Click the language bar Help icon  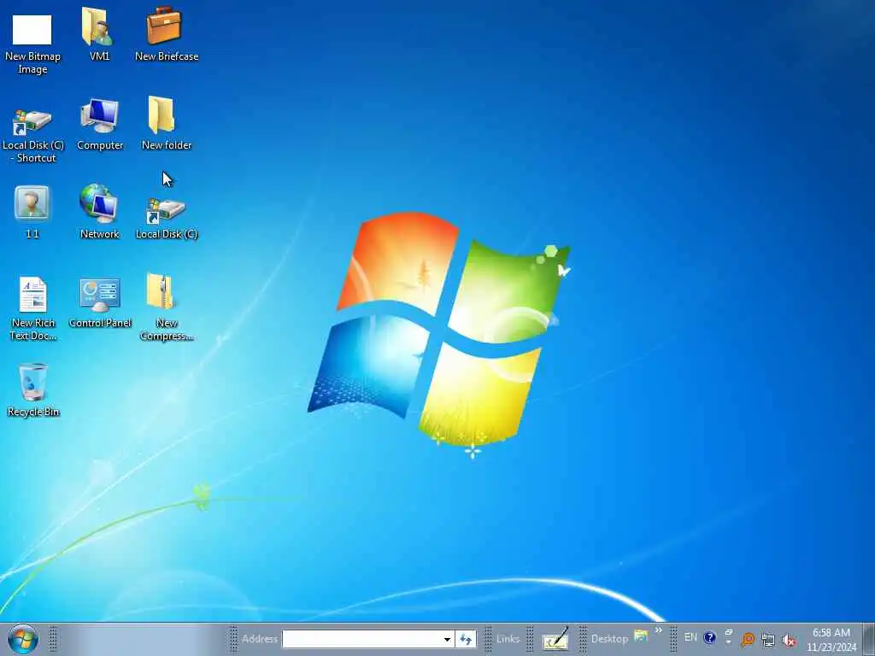(x=709, y=637)
